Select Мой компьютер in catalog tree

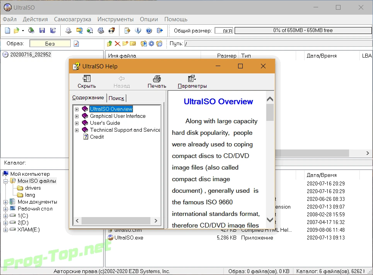30,174
